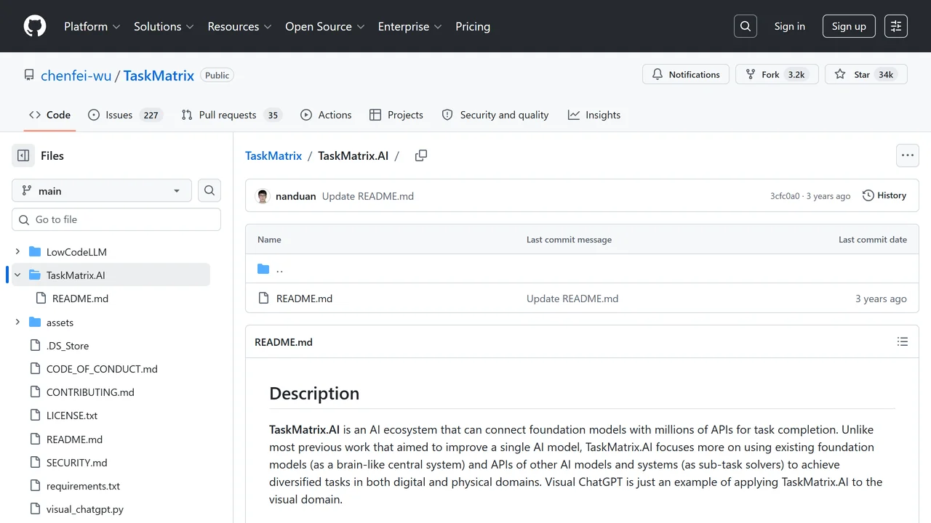Image resolution: width=931 pixels, height=523 pixels.
Task: Switch to the Actions tab
Action: (x=326, y=115)
